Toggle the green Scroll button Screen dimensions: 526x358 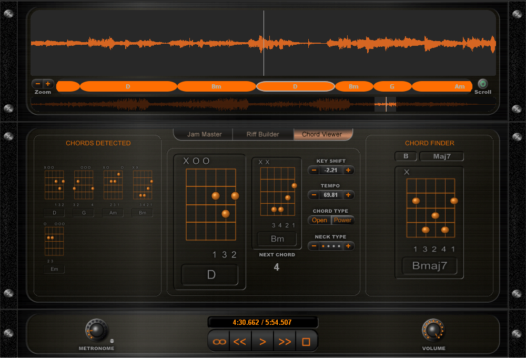[x=482, y=83]
